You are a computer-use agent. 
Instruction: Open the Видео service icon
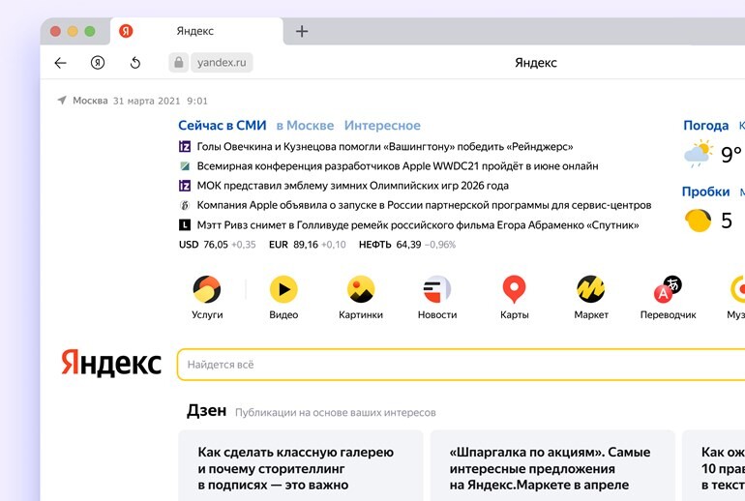[x=283, y=290]
